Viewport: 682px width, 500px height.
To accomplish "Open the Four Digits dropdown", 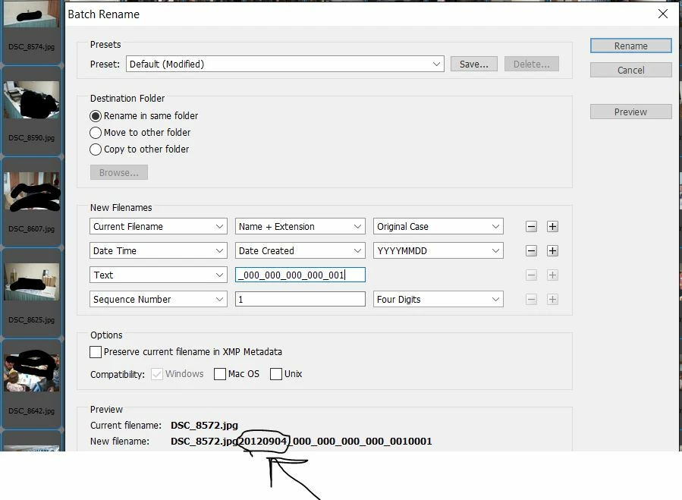I will pos(438,300).
